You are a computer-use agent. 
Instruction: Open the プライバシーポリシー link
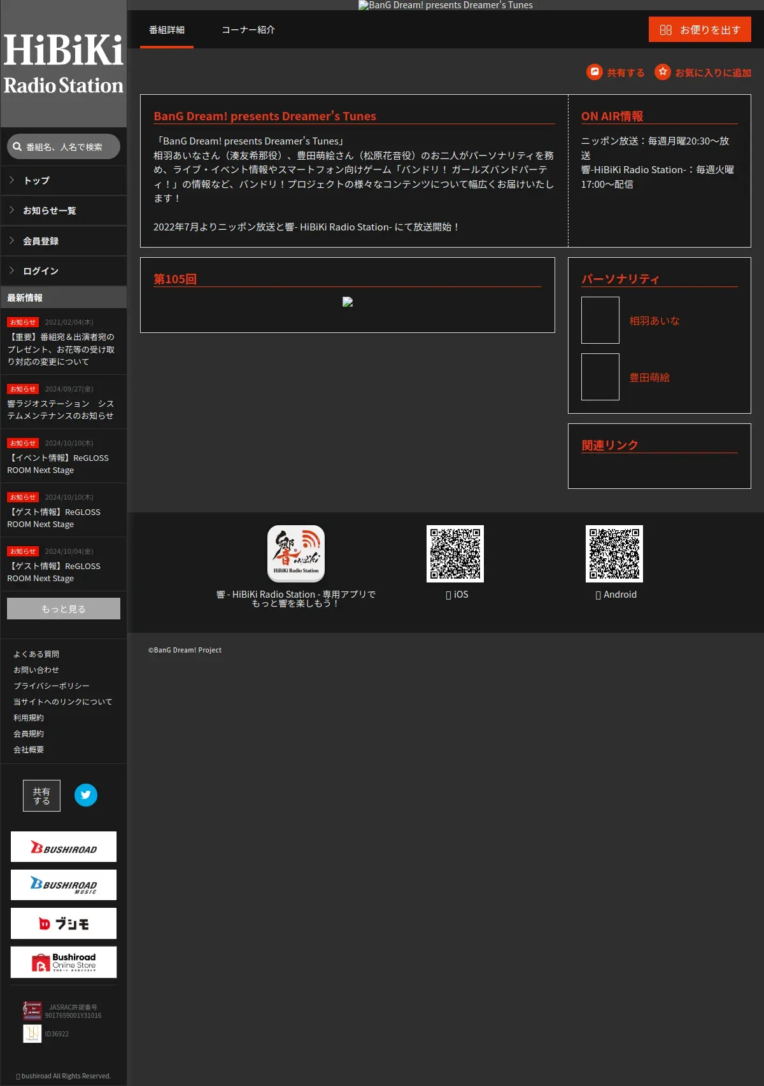[52, 686]
